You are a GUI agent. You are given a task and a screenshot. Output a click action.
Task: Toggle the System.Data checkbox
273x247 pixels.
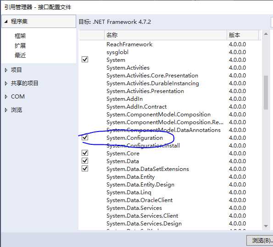click(x=85, y=161)
